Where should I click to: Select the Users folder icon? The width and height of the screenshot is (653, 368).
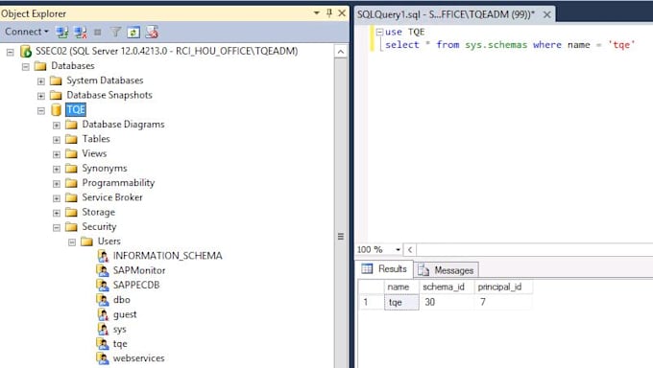point(86,241)
